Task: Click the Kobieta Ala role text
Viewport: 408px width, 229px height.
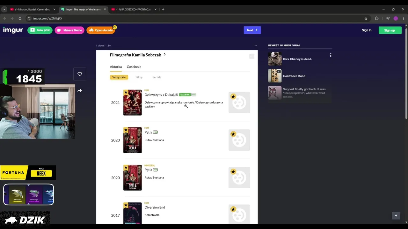Action: (152, 215)
